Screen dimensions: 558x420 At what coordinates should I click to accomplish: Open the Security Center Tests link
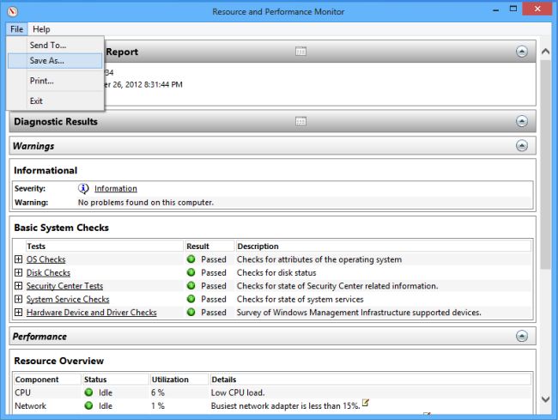(64, 286)
